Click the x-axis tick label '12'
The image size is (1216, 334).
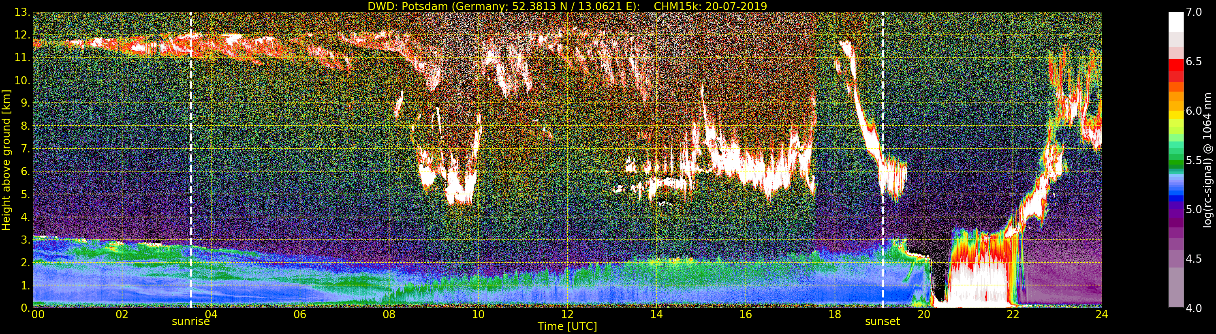point(567,314)
